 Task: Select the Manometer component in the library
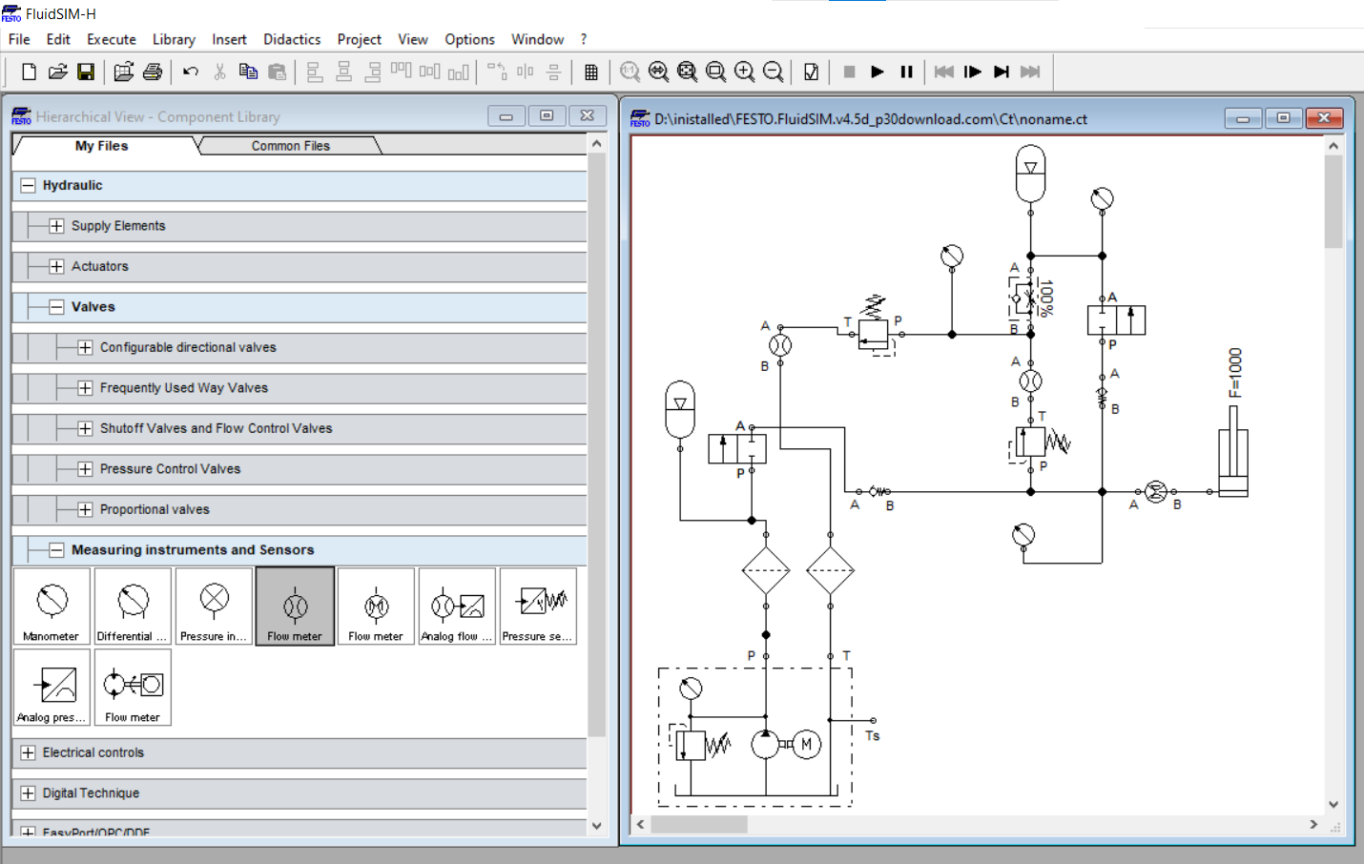(52, 607)
